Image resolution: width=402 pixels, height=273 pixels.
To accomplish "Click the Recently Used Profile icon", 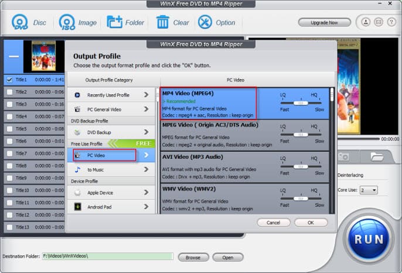I will click(77, 95).
